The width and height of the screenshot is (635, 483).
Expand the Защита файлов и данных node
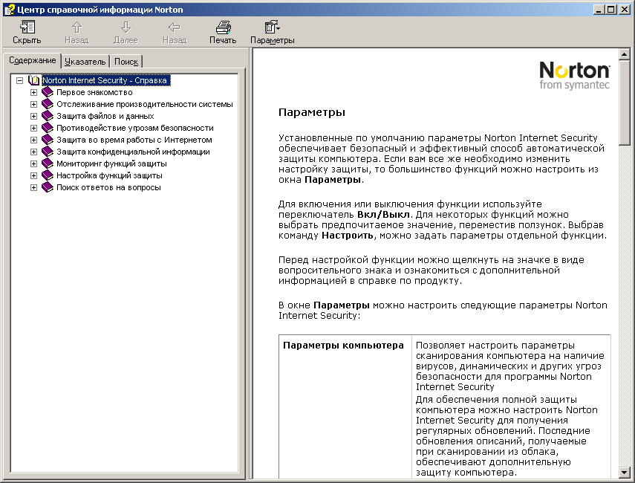[x=33, y=117]
